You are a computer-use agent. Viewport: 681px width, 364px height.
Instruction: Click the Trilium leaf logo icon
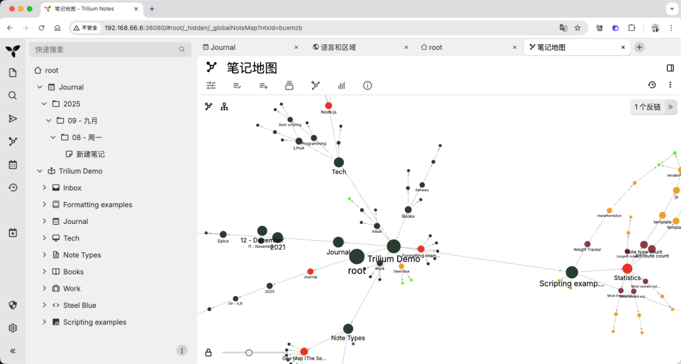tap(13, 51)
